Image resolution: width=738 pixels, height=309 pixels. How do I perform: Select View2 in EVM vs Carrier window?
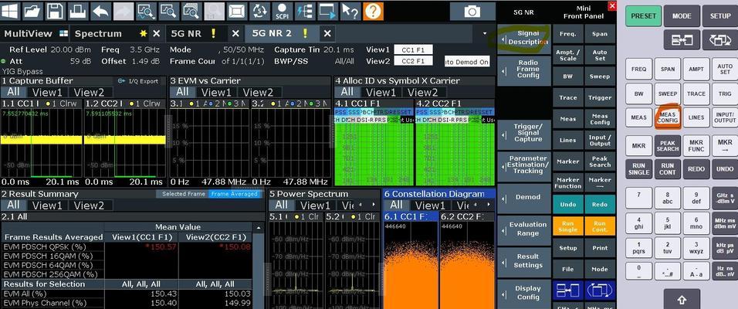tap(258, 93)
